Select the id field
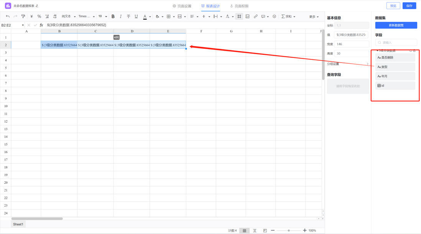Image resolution: width=421 pixels, height=234 pixels. coord(395,86)
